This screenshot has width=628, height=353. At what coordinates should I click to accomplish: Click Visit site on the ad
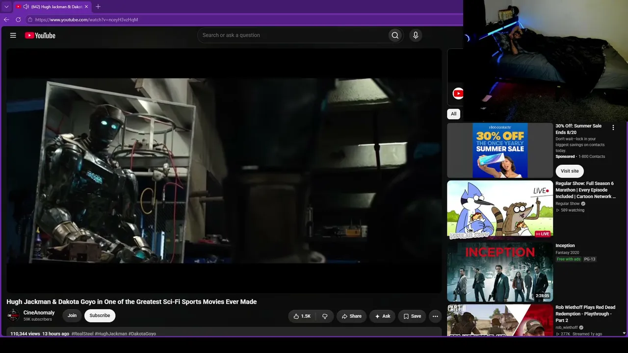pos(570,171)
